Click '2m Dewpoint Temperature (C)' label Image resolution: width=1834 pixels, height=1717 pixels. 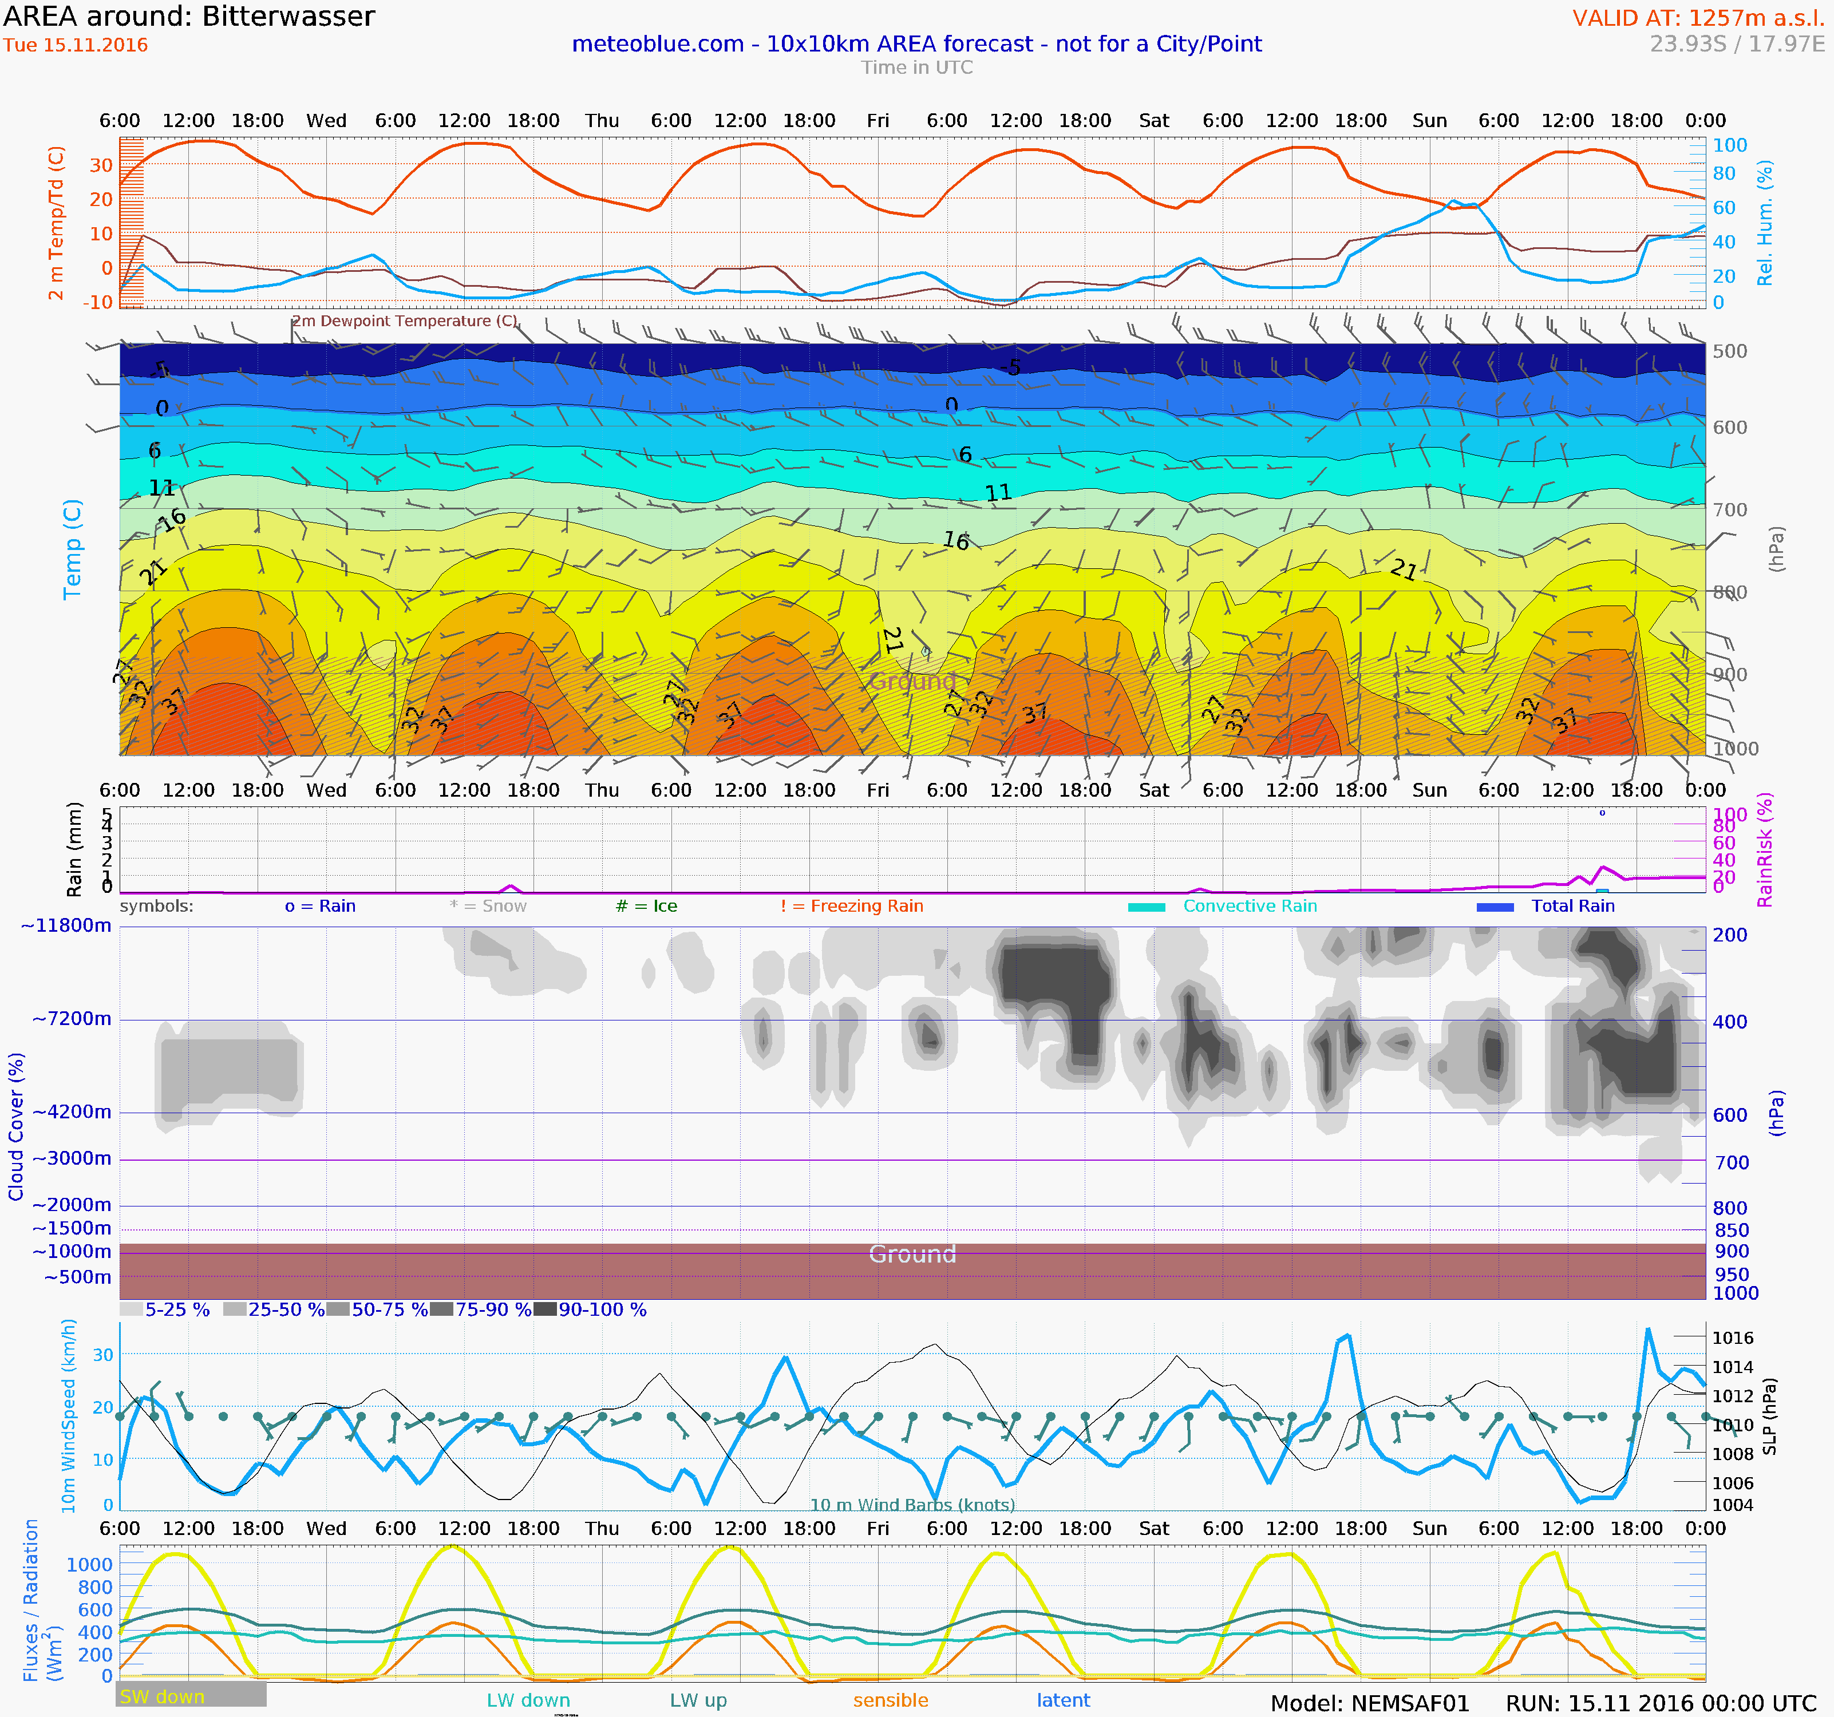[x=404, y=321]
